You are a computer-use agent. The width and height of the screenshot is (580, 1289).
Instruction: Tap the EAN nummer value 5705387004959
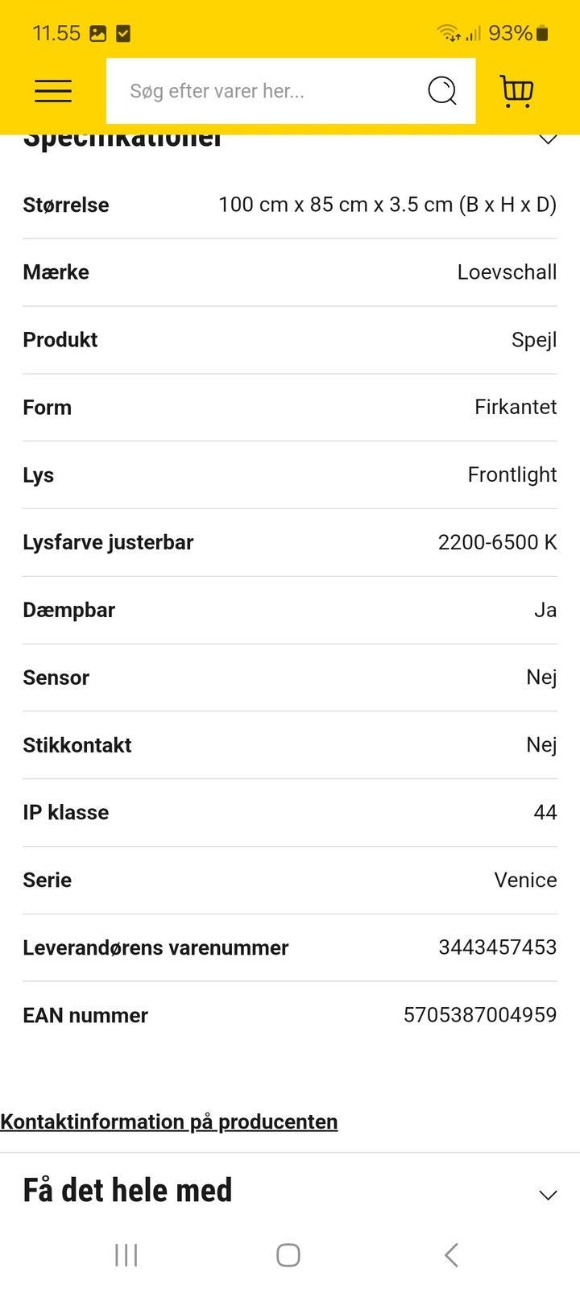(x=480, y=1014)
